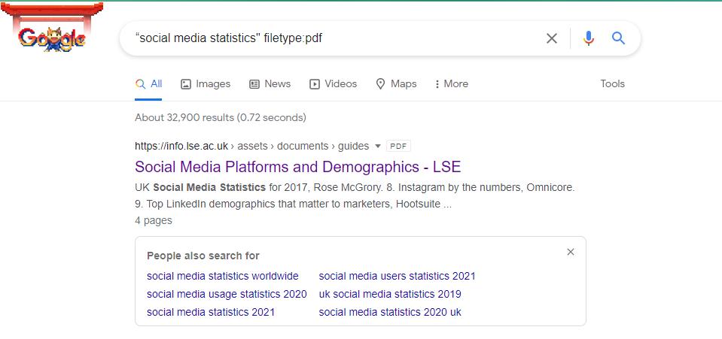Close the People also search for box

[571, 253]
